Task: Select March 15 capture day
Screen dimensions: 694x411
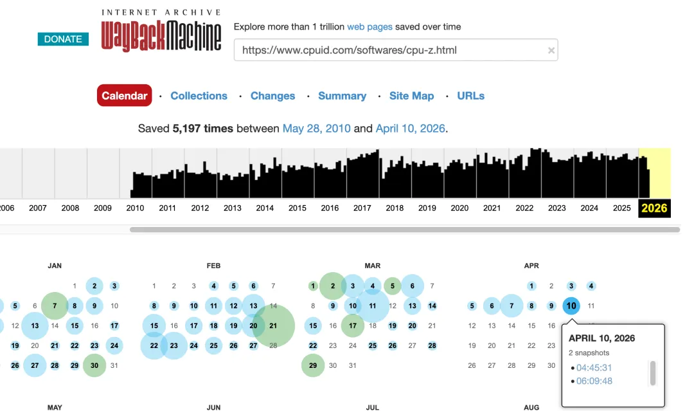Action: coord(313,325)
